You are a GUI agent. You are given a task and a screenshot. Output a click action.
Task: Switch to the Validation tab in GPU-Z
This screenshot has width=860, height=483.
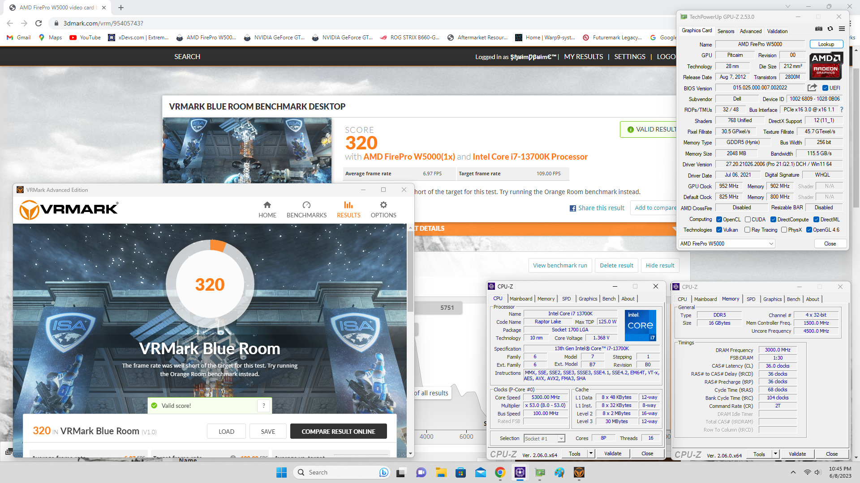tap(777, 31)
